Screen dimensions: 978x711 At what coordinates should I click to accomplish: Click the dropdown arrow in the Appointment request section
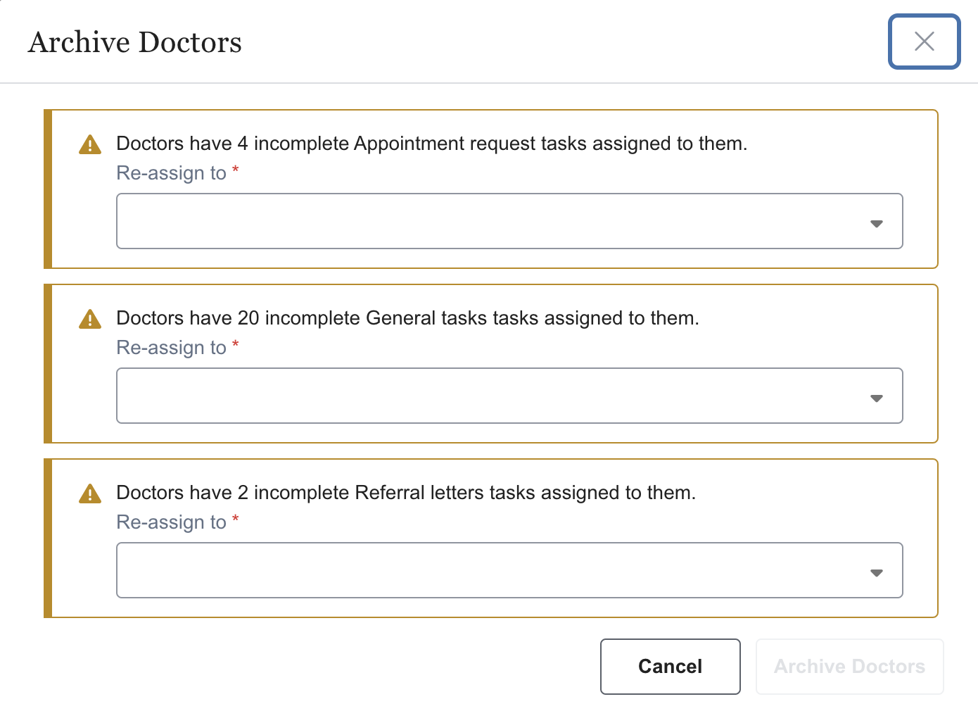(877, 223)
